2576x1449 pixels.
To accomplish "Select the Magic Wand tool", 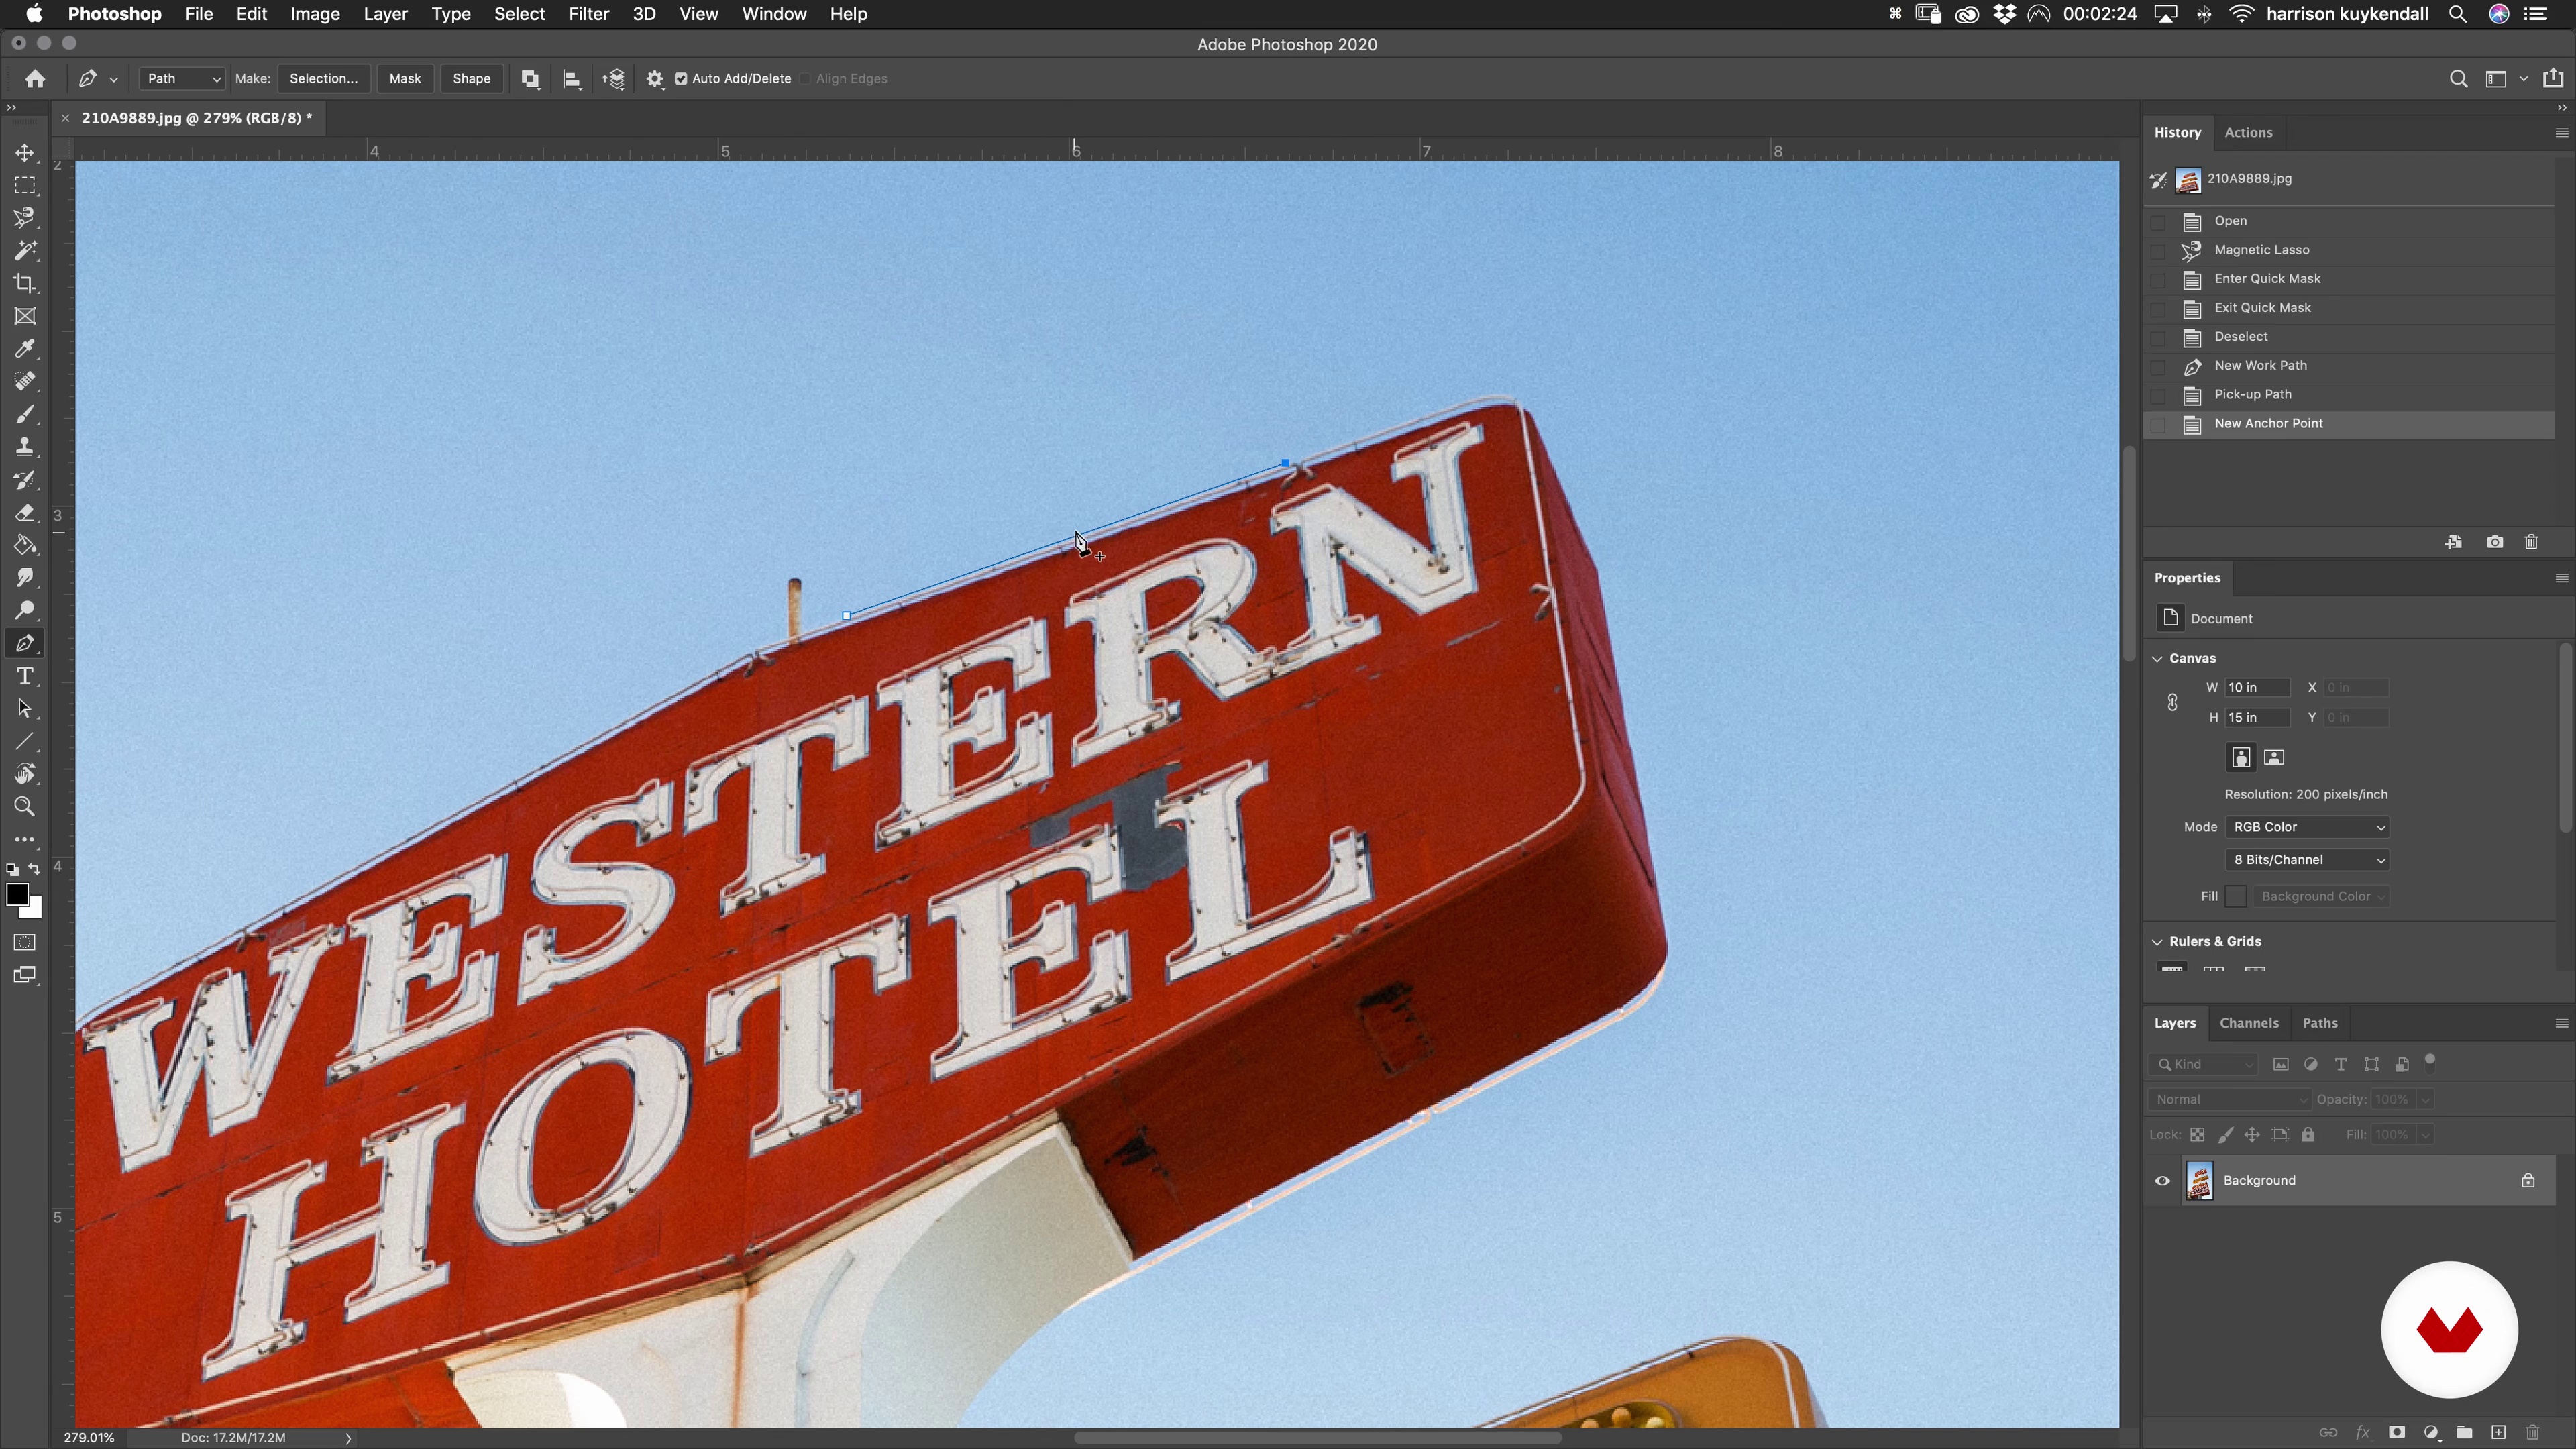I will (25, 251).
